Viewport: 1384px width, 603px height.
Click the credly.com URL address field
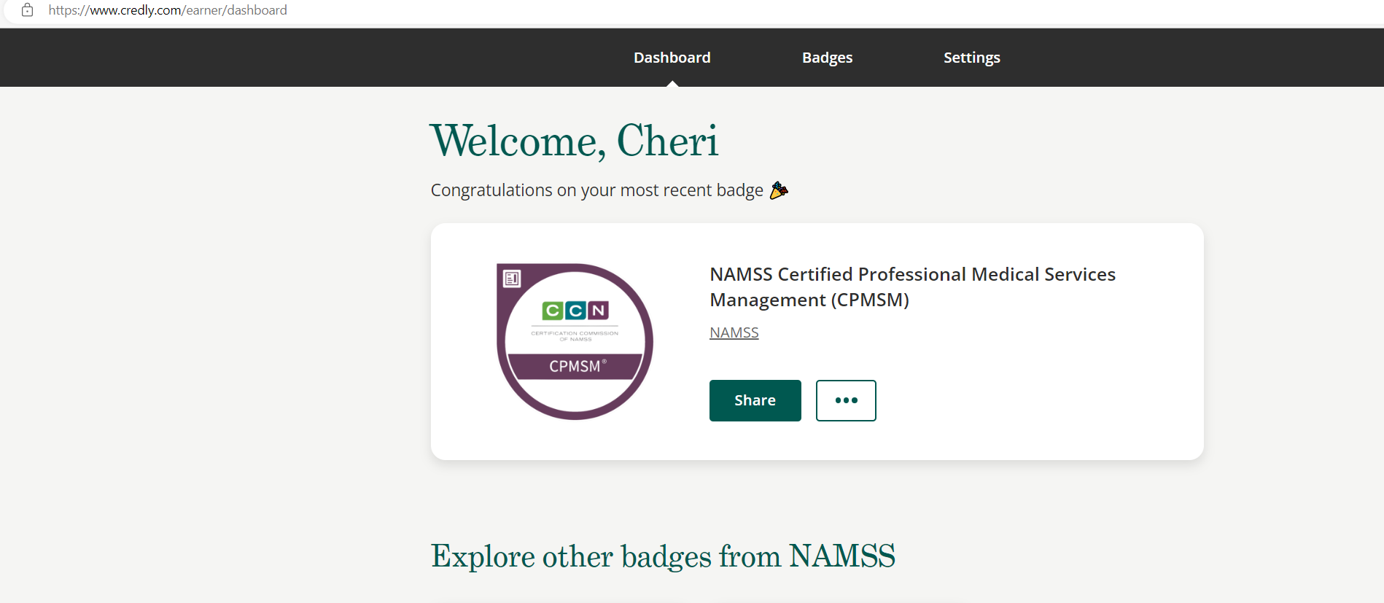(168, 10)
